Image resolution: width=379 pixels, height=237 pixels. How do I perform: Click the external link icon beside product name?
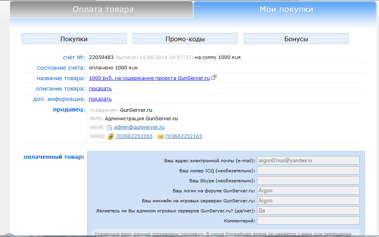pyautogui.click(x=214, y=78)
